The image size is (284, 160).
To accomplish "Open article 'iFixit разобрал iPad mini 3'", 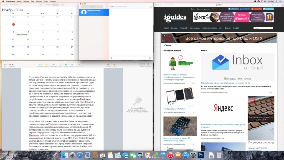I will tap(175, 109).
